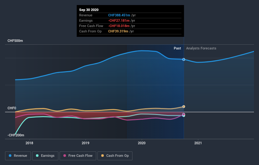Click the Past label in chart

click(x=177, y=48)
